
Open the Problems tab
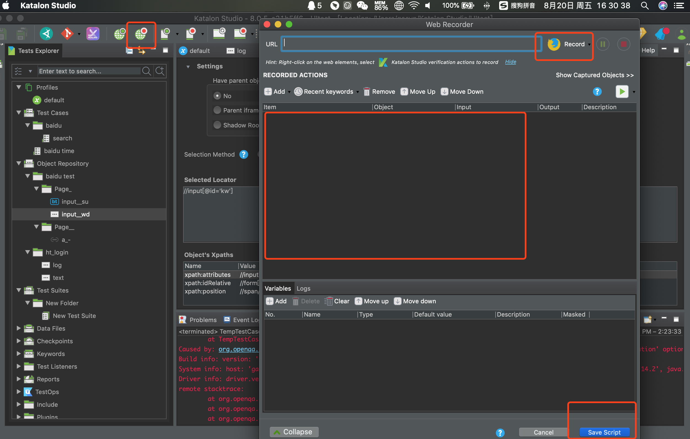[x=203, y=320]
